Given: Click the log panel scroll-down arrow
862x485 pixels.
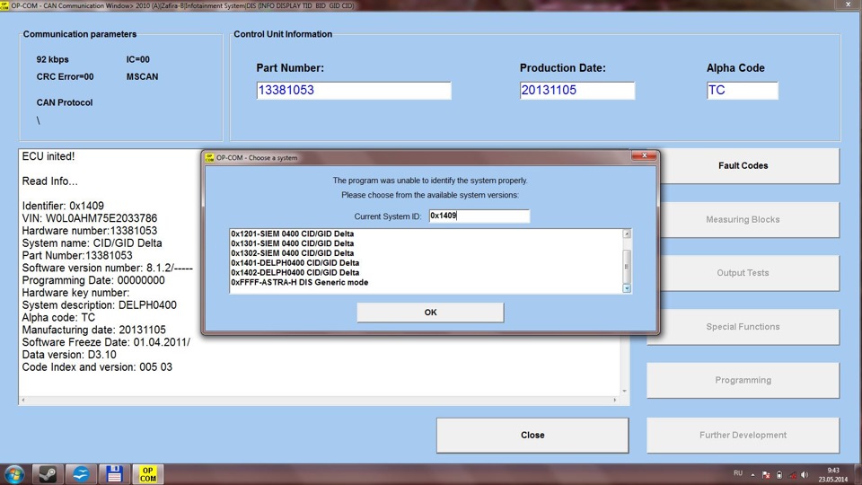Looking at the screenshot, I should tap(625, 391).
